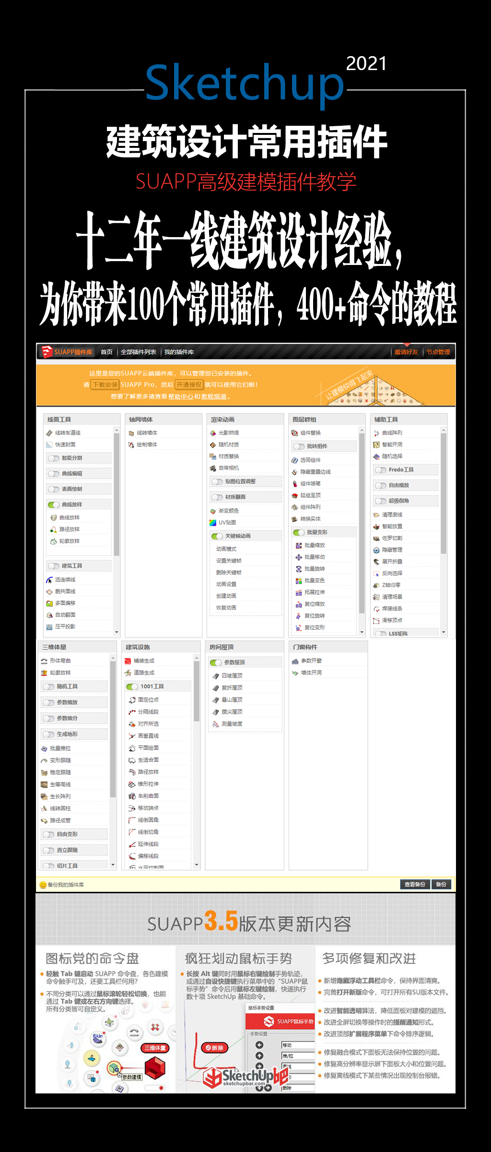
Task: Select the 设置关键帧 command
Action: point(229,561)
